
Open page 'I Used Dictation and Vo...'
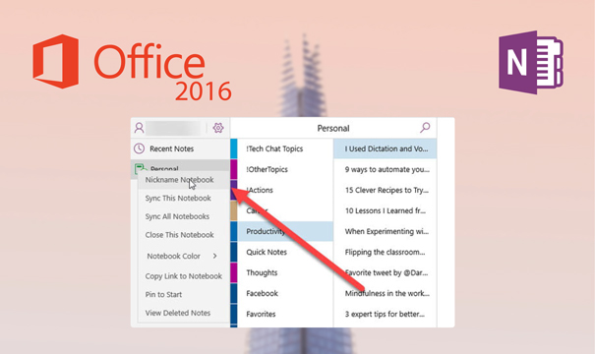click(x=386, y=148)
